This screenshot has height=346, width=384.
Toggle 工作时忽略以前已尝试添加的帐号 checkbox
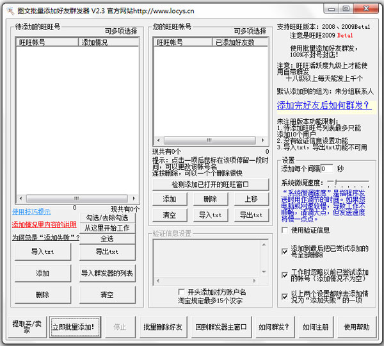[285, 275]
